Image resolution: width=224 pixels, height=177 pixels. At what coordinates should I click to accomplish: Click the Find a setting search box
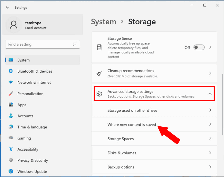[39, 44]
